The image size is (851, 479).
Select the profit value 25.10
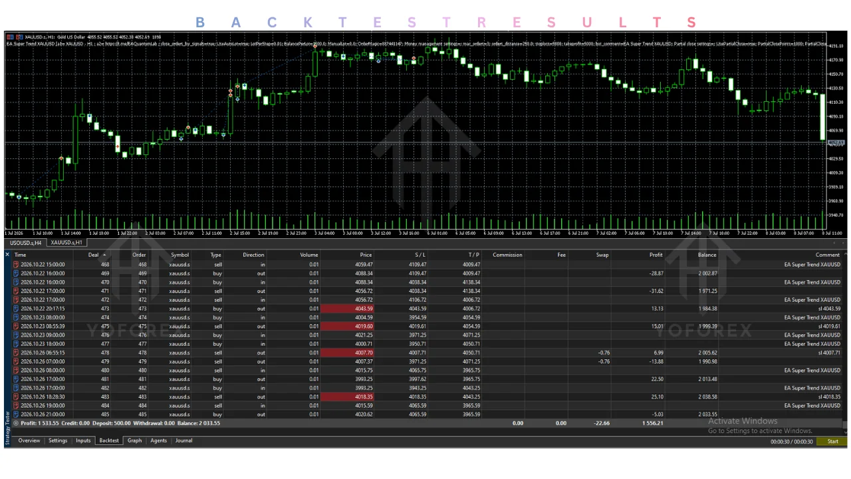click(656, 397)
